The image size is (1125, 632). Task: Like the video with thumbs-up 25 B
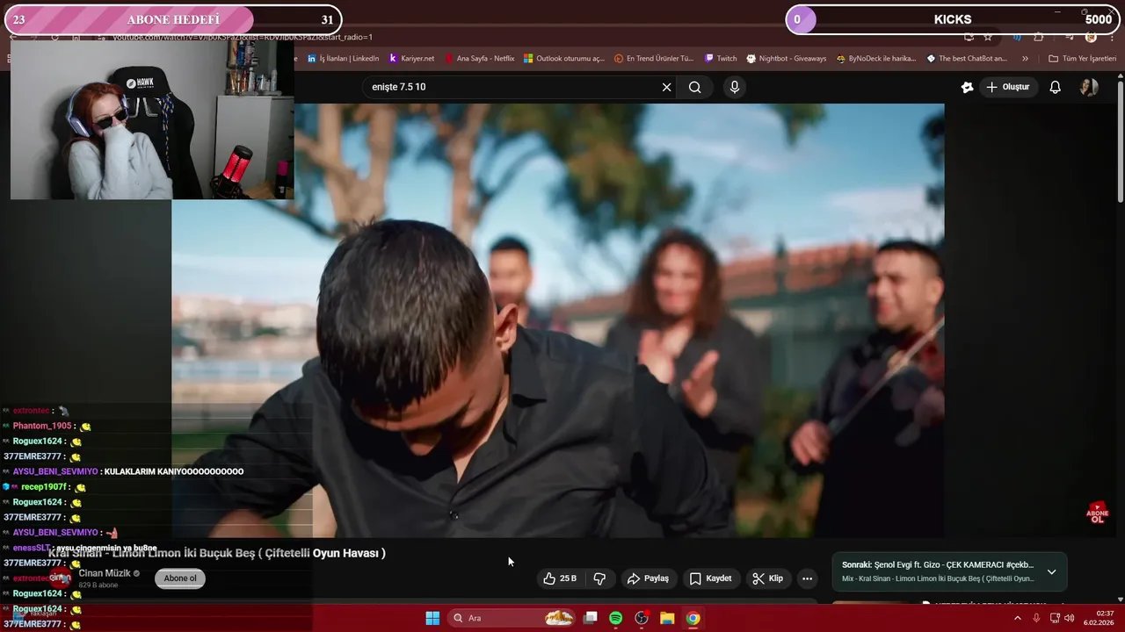[x=560, y=578]
